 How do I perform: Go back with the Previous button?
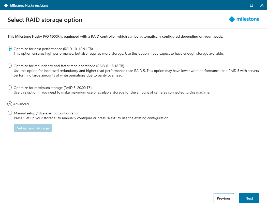(224, 198)
